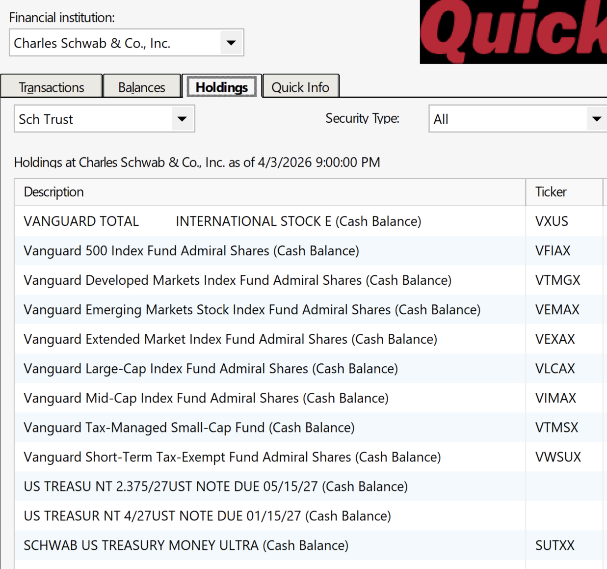Click the VEMAX ticker cell
The width and height of the screenshot is (607, 569).
564,309
